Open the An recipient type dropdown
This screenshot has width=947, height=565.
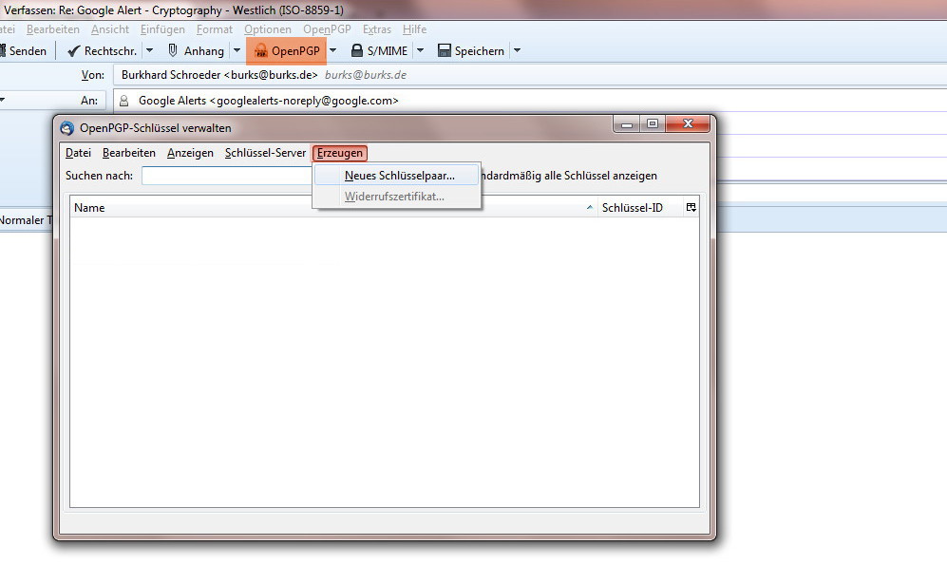pyautogui.click(x=52, y=101)
